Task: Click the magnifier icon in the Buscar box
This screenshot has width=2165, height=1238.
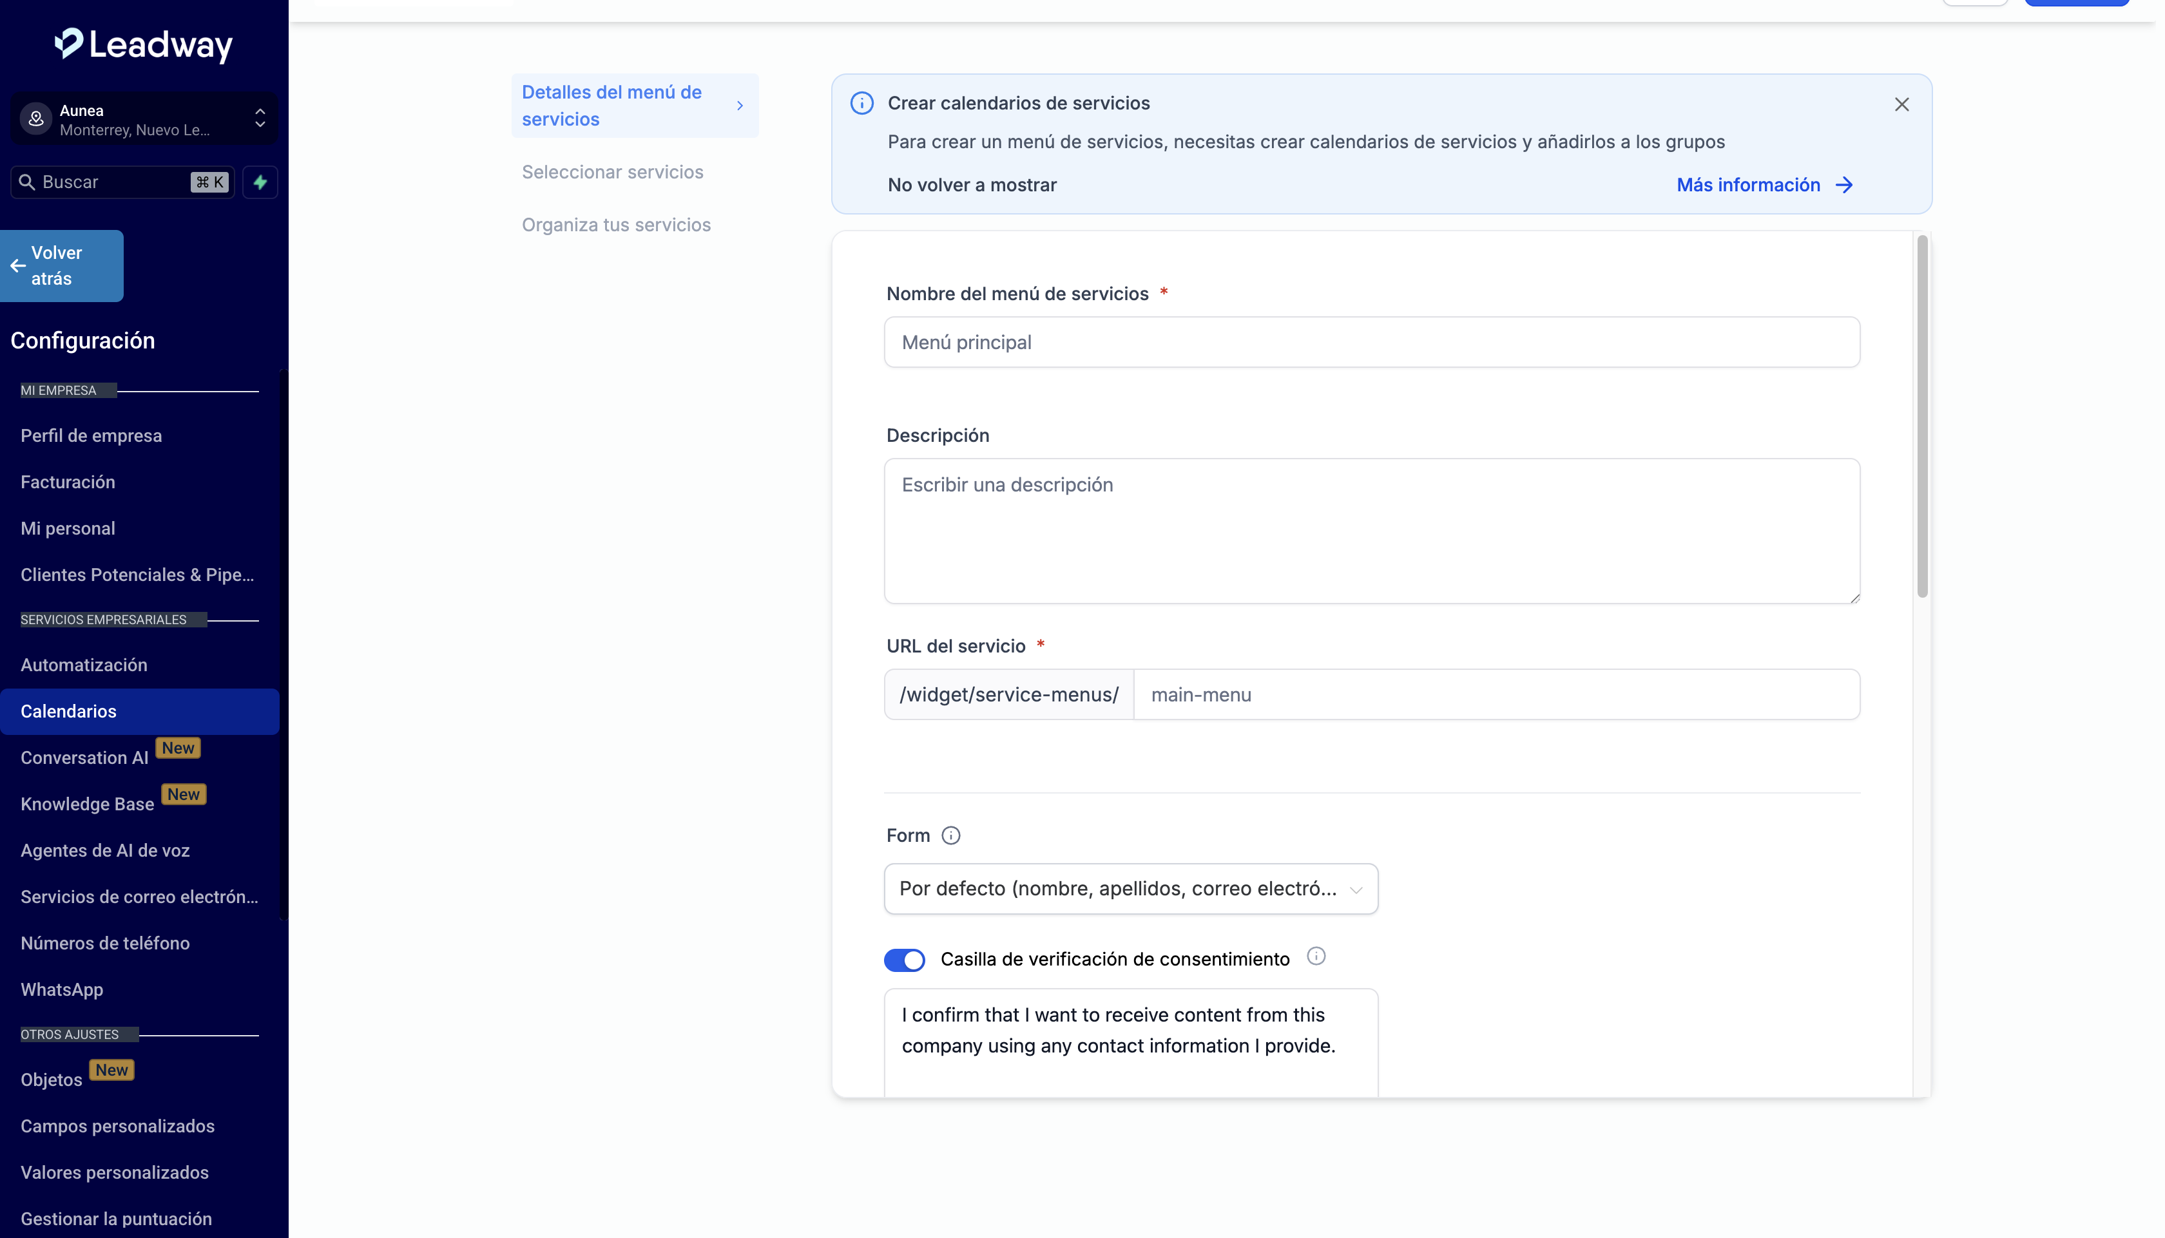Action: click(x=26, y=182)
